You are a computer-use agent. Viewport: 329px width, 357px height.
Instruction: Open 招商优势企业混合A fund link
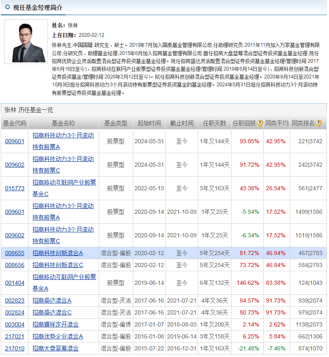(58, 337)
